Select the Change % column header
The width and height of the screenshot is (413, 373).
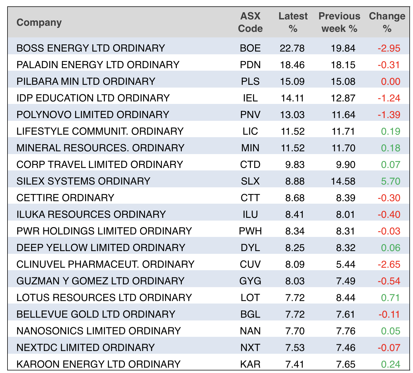coord(387,22)
